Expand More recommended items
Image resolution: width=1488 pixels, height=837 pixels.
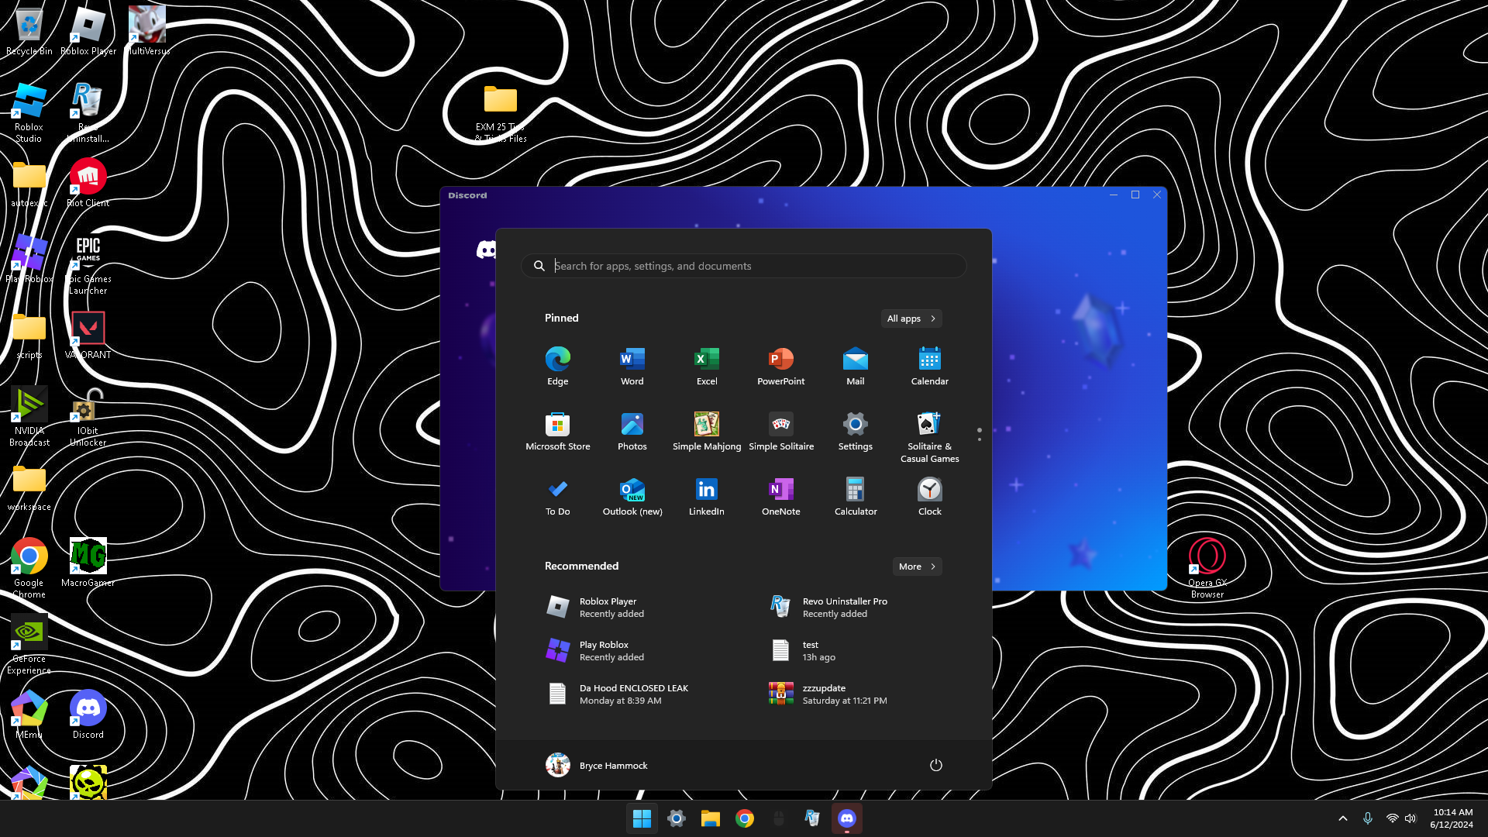pos(917,567)
